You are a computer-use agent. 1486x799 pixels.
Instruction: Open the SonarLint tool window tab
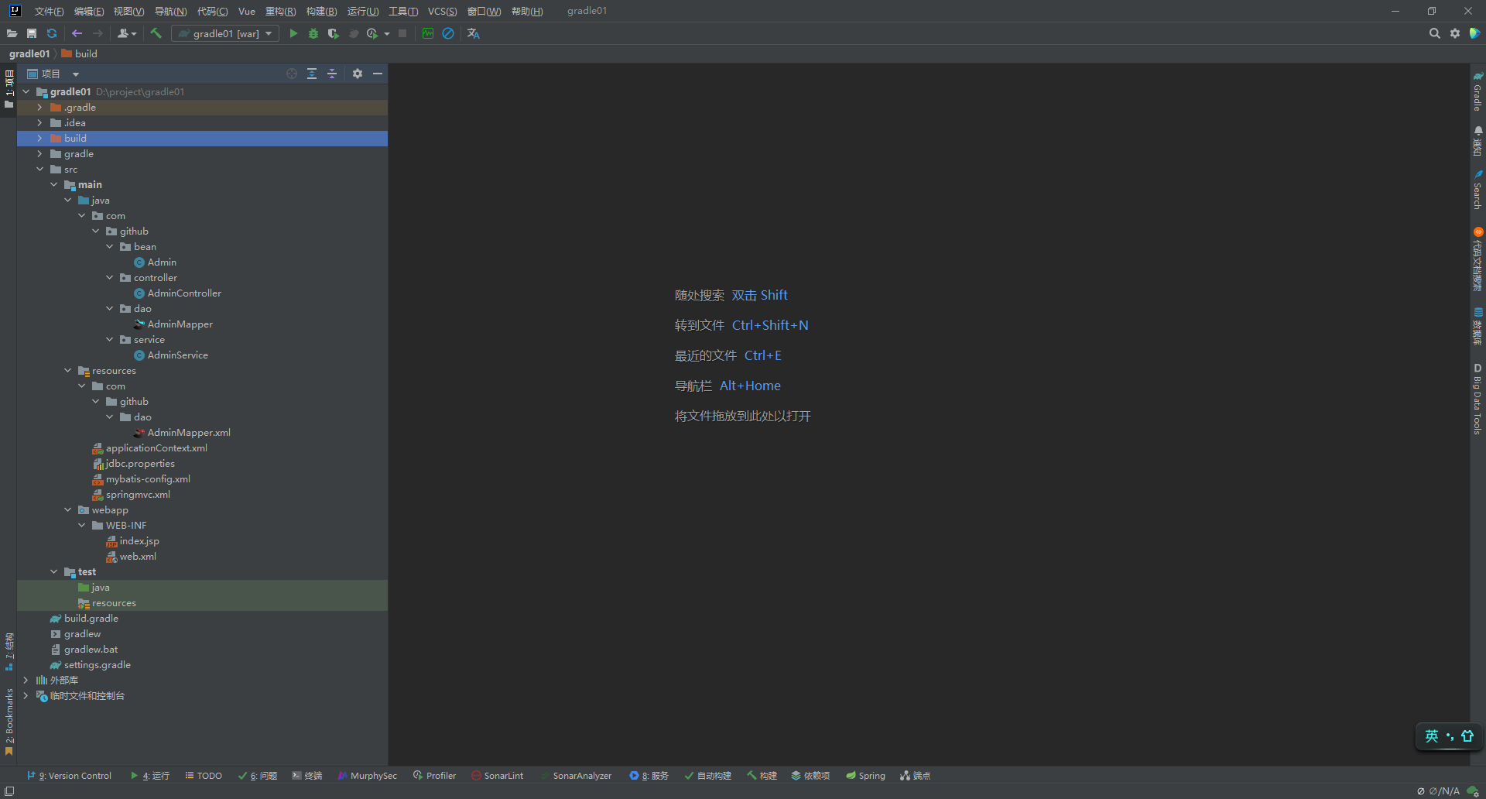pos(497,776)
